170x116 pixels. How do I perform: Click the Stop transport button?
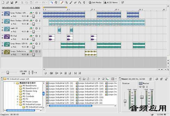tap(70, 73)
